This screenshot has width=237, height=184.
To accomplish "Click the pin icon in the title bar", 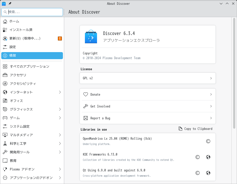I will tap(10, 4).
